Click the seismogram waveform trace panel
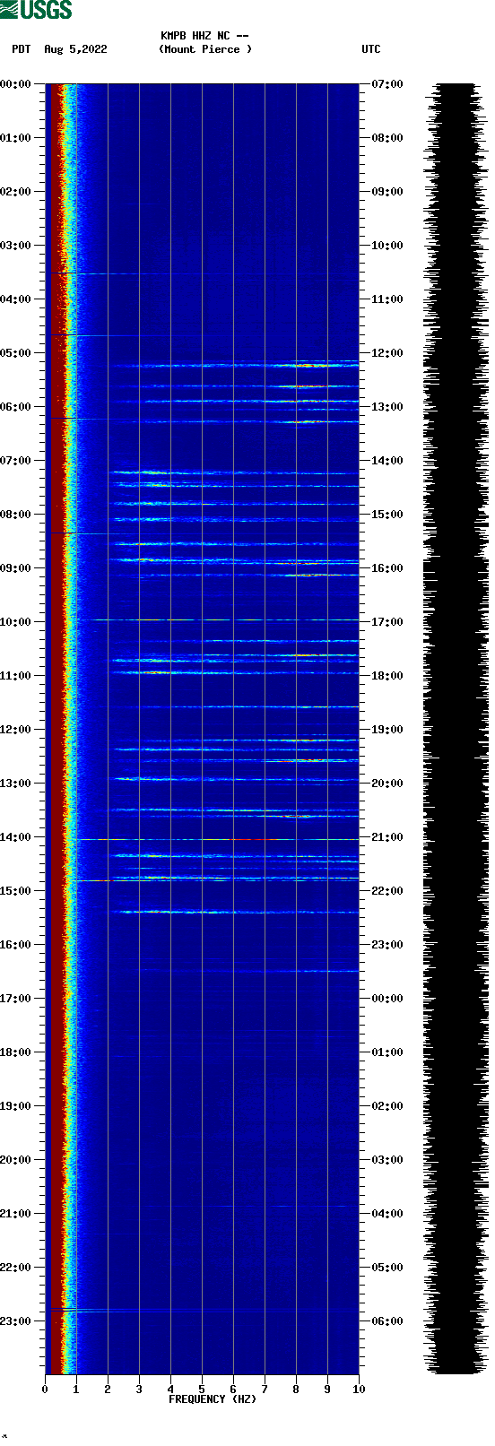 [457, 729]
